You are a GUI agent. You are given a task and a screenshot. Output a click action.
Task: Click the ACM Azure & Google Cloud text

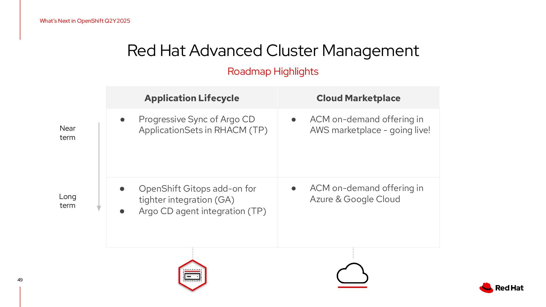pyautogui.click(x=366, y=194)
